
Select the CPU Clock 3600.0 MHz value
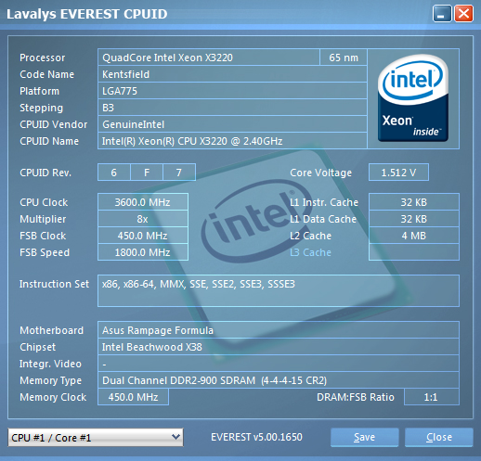[143, 202]
